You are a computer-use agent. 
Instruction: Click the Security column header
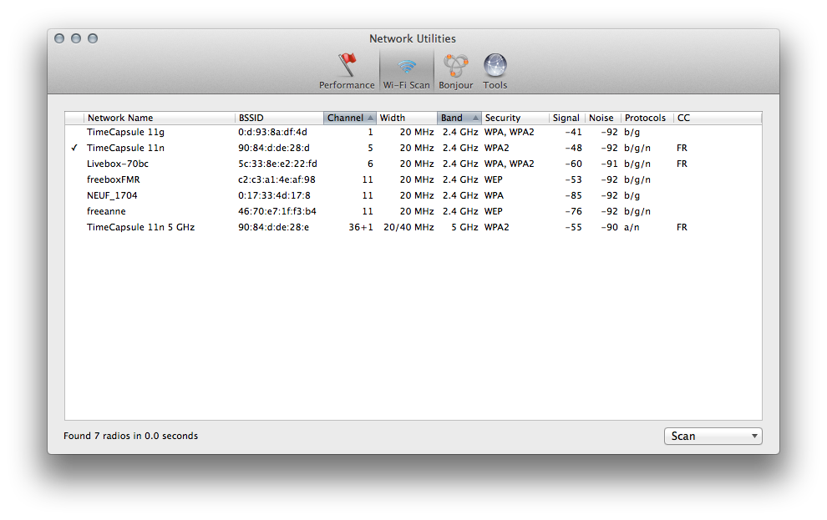coord(515,118)
